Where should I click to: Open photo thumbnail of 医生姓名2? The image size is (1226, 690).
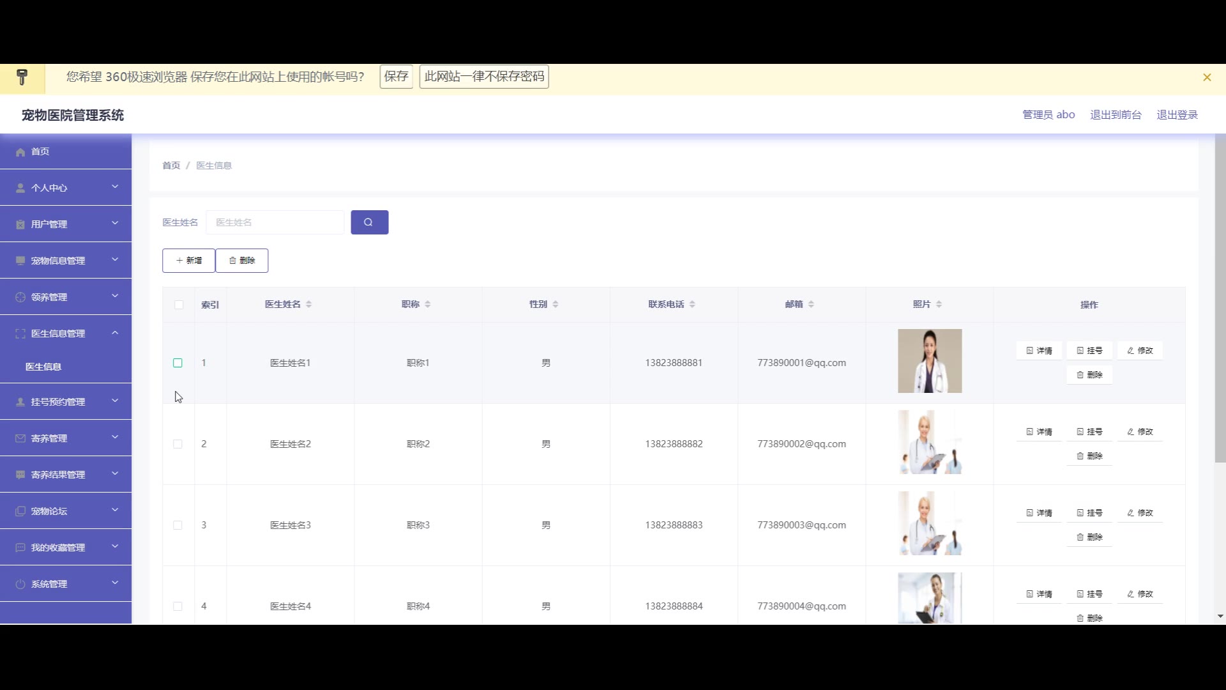(x=930, y=442)
